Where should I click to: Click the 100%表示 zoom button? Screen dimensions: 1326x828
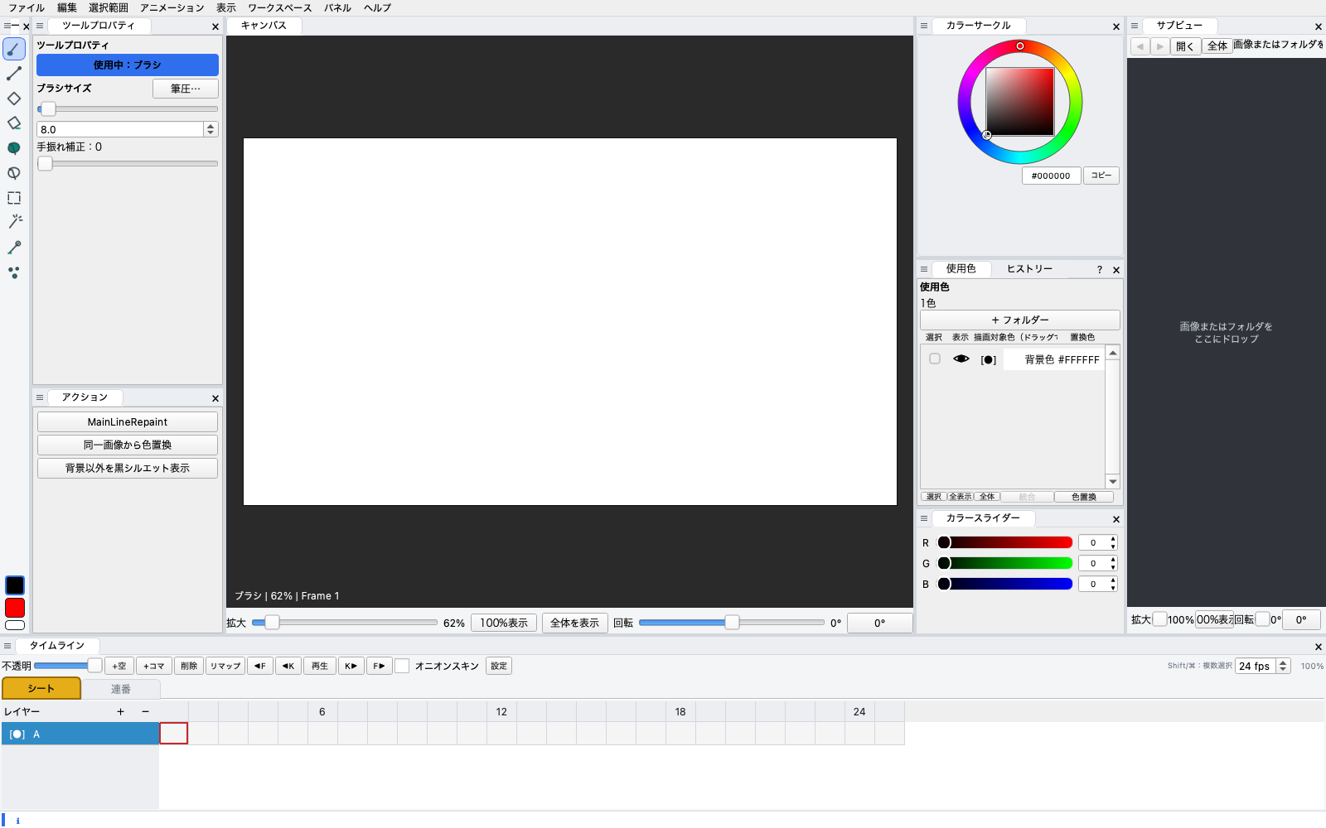click(504, 623)
